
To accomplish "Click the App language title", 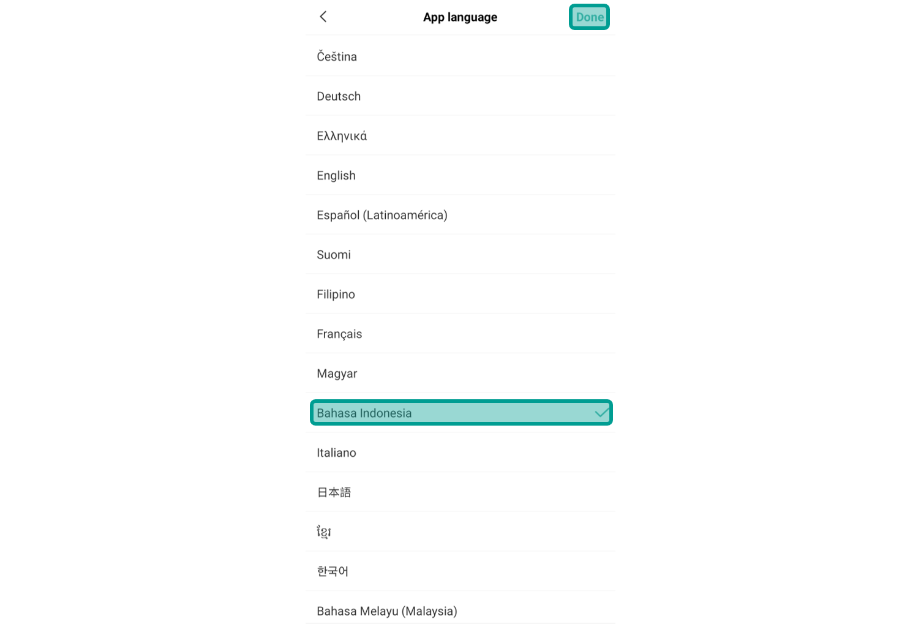I will pos(460,17).
